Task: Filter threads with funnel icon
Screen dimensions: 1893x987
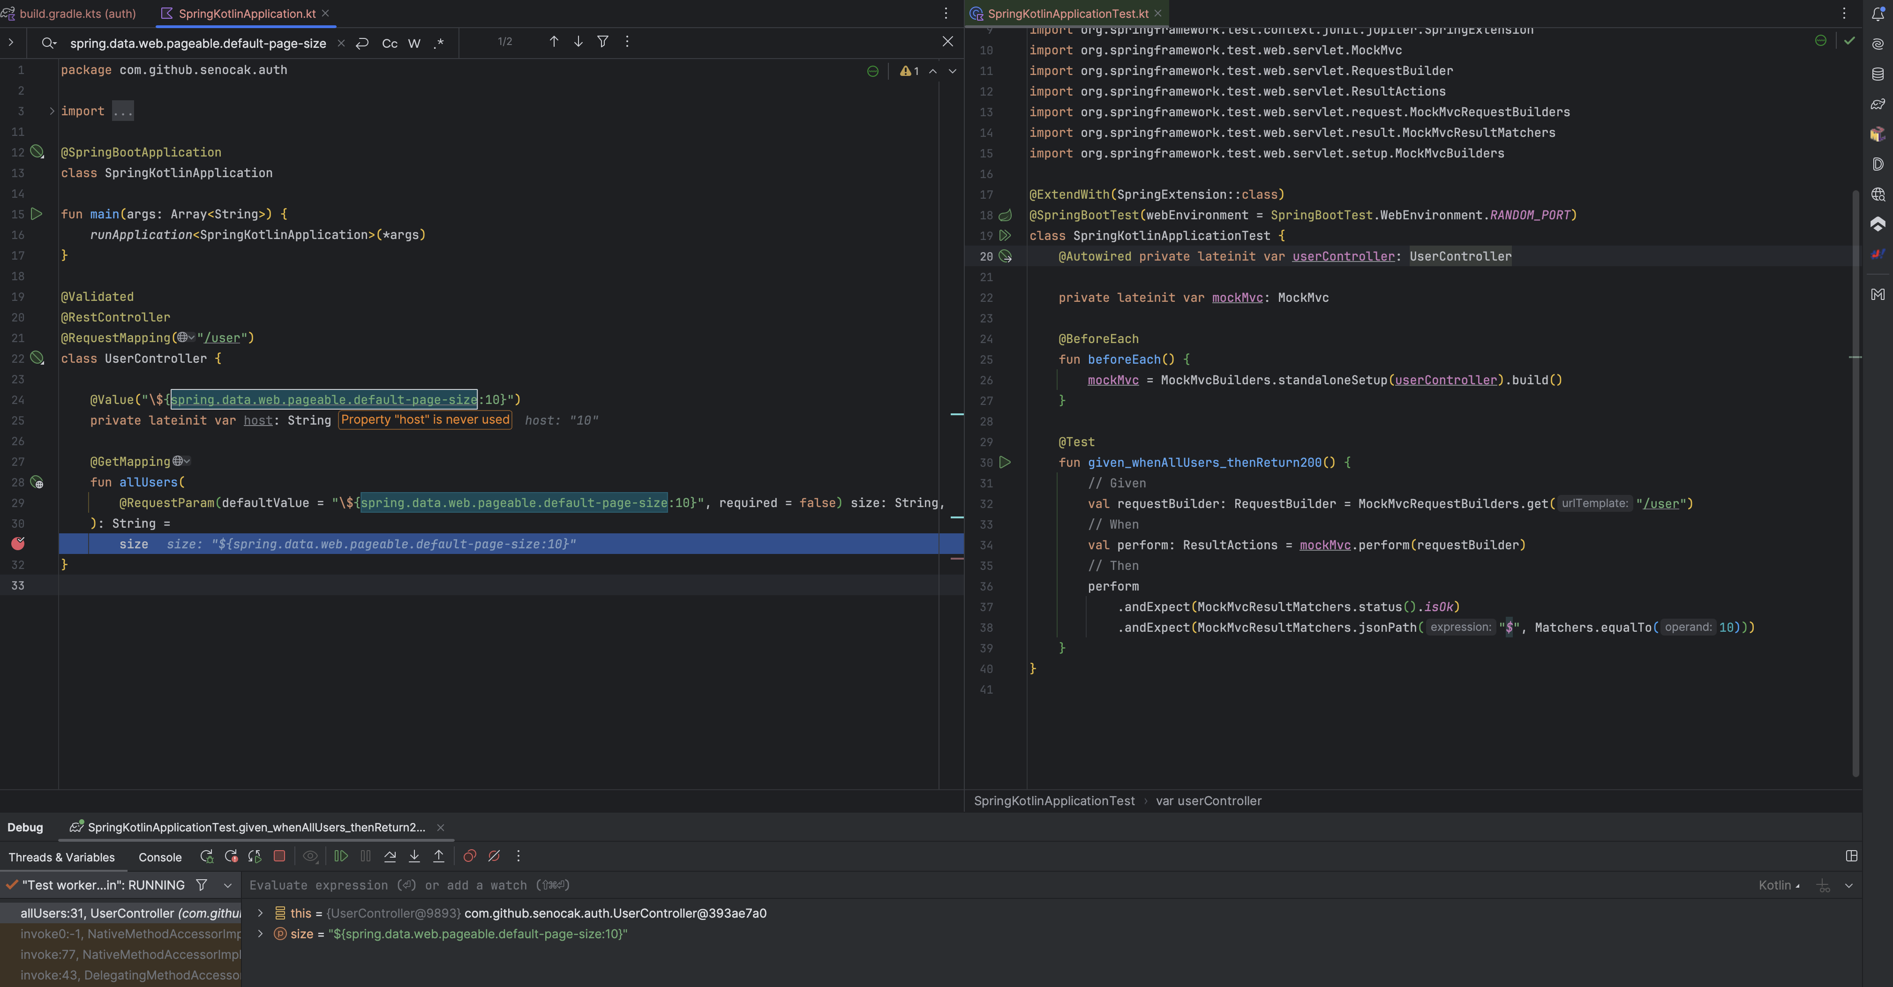Action: coord(202,886)
